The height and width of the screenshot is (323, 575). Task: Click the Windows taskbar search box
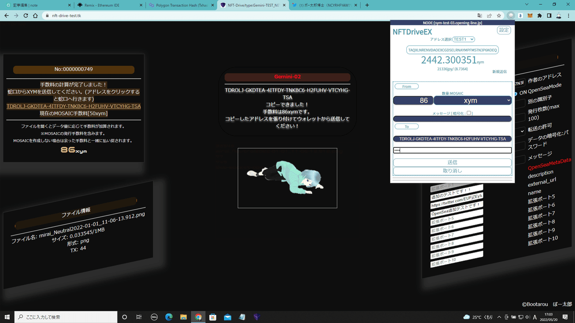(x=66, y=317)
